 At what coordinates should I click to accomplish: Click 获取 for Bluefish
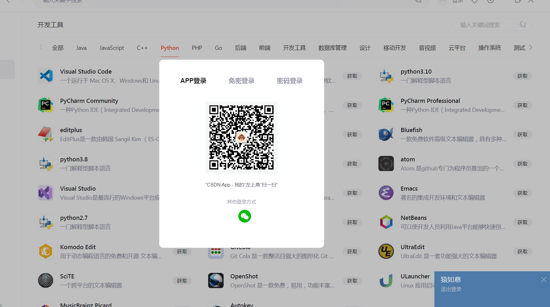tap(523, 135)
